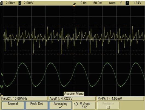The image size is (145, 110).
Task: Click the 50.0 ns/div timebase readout
Action: point(98,3)
